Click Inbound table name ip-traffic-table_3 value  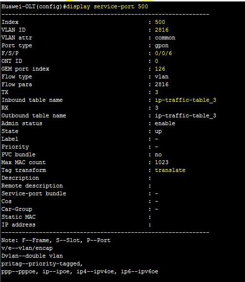click(x=186, y=100)
